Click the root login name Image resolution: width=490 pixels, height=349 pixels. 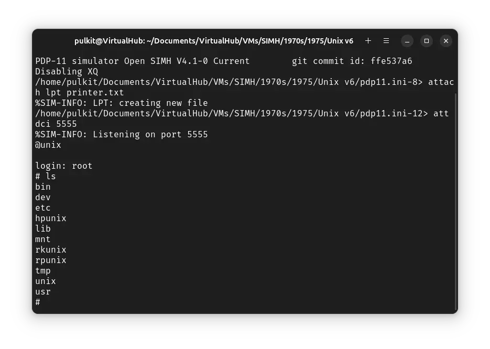click(x=81, y=166)
